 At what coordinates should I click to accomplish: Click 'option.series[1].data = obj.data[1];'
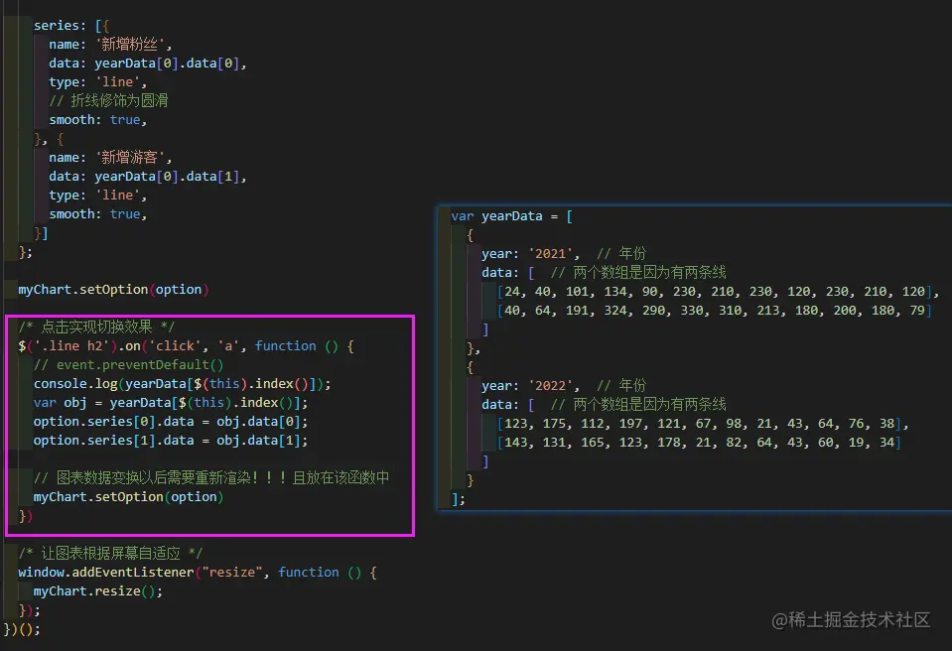[171, 441]
